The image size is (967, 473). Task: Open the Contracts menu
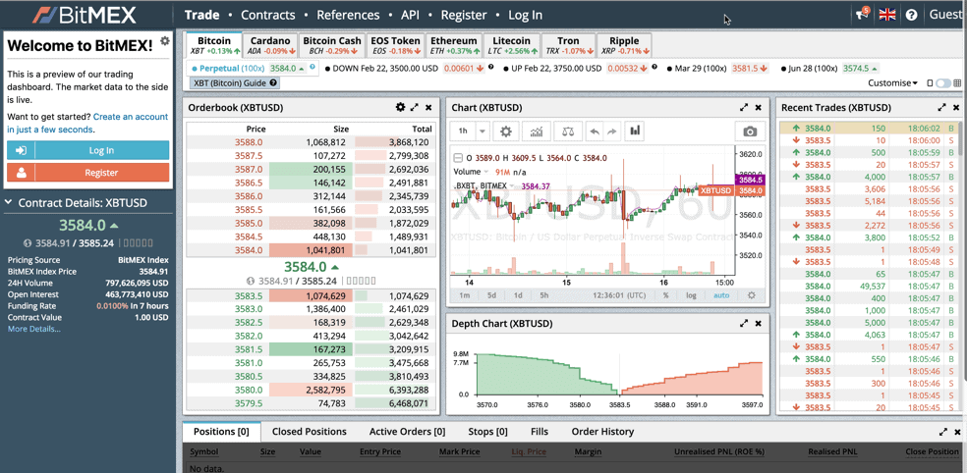tap(267, 15)
